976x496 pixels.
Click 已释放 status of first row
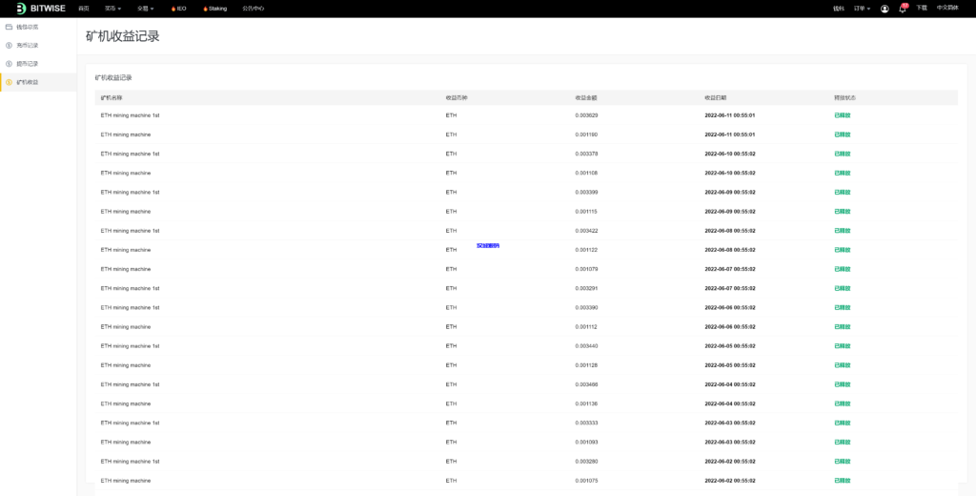(842, 115)
